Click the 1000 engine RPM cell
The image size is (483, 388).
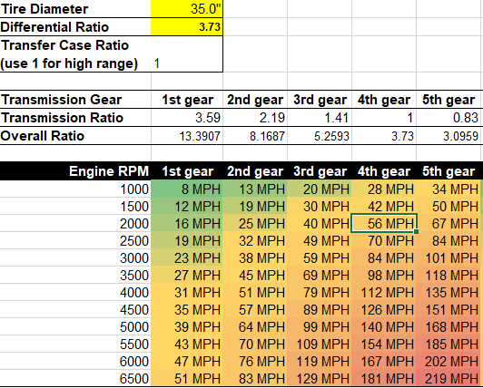[75, 189]
